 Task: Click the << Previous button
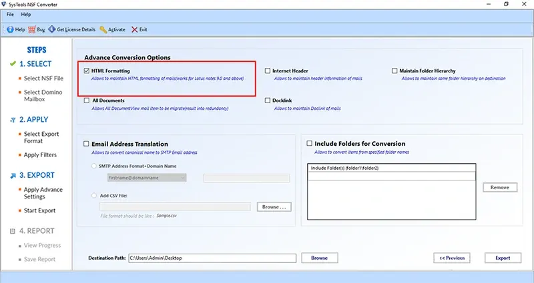tap(452, 258)
